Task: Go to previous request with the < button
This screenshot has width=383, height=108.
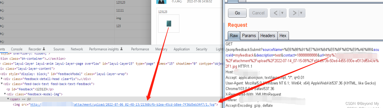Action: tap(275, 13)
